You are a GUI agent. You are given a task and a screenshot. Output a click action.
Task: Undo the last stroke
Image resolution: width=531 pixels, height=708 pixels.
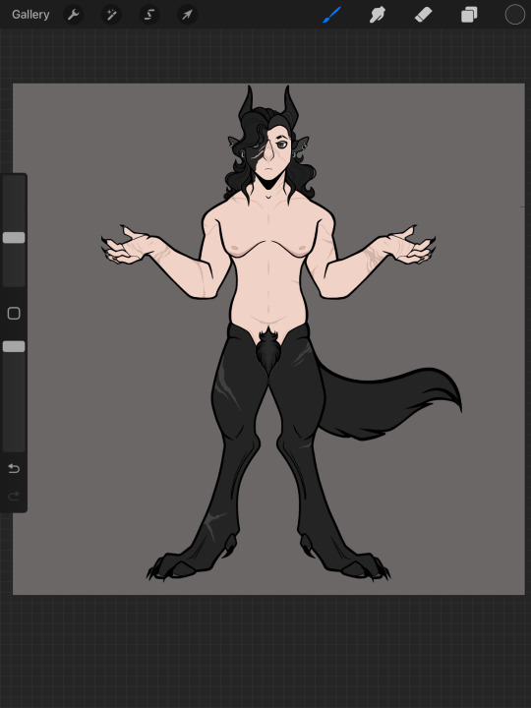(x=14, y=469)
